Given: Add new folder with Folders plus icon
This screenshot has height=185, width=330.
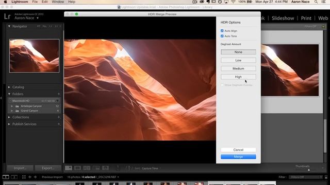Looking at the screenshot, I should (59, 94).
